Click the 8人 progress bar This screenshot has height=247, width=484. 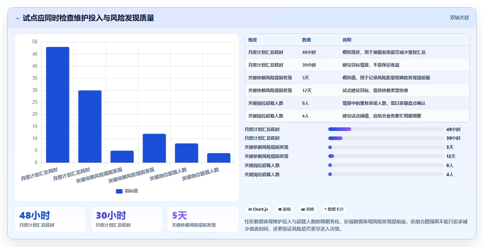click(x=386, y=165)
